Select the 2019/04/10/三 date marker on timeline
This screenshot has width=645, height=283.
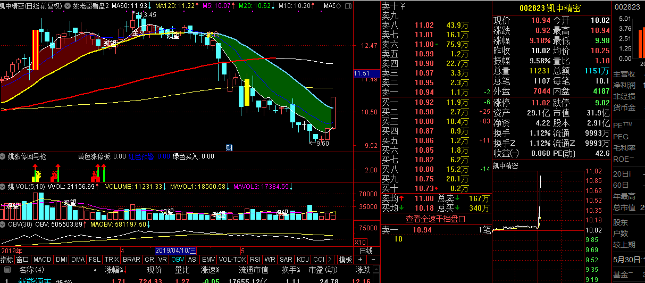[176, 251]
